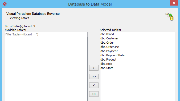Click the Database to Data Model title bar

(x=90, y=4)
